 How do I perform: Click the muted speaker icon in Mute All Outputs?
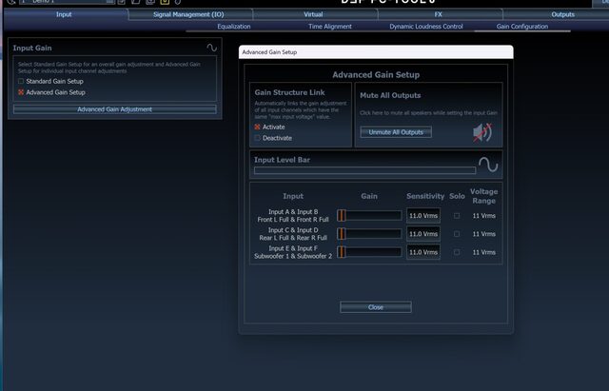(482, 132)
